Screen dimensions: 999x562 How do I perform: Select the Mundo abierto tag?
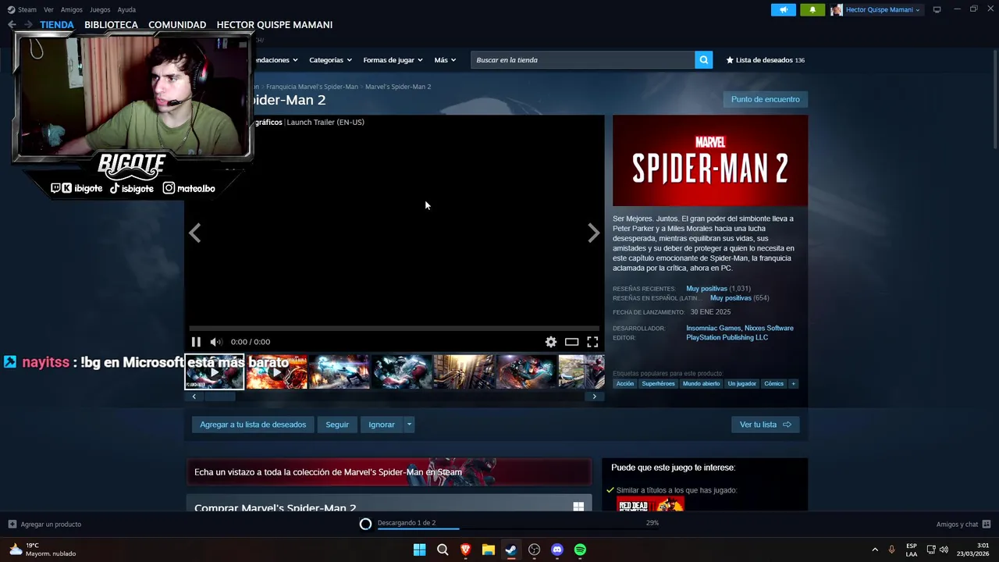[x=701, y=383]
